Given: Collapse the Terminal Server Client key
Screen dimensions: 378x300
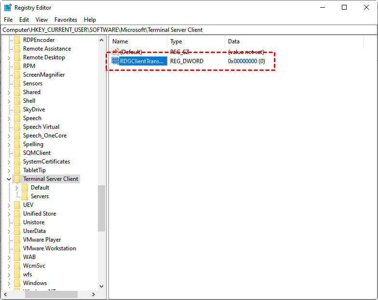Looking at the screenshot, I should pos(9,179).
